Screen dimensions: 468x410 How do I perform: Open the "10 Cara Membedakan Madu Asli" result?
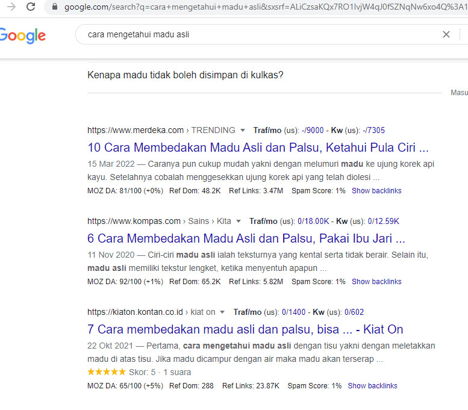coord(258,148)
